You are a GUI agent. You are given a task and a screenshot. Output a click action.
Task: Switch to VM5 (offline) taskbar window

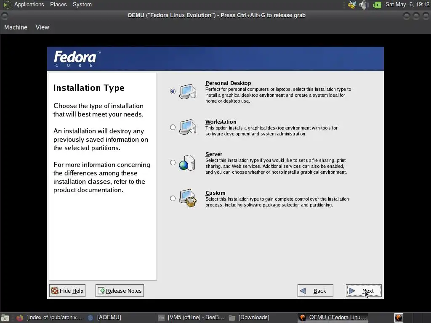[x=192, y=317]
